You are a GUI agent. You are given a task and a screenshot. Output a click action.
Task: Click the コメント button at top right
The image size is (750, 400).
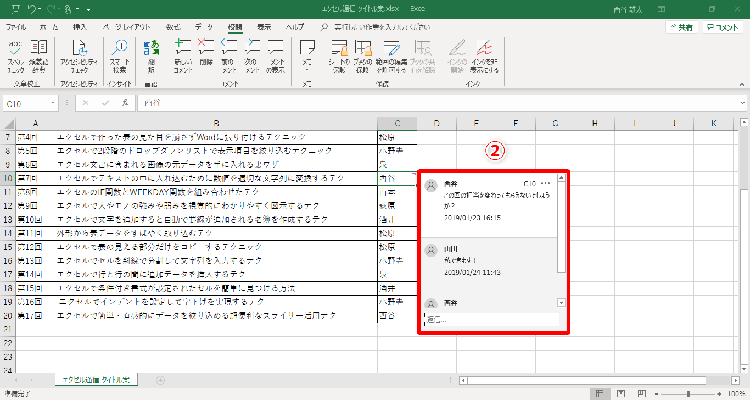(723, 27)
